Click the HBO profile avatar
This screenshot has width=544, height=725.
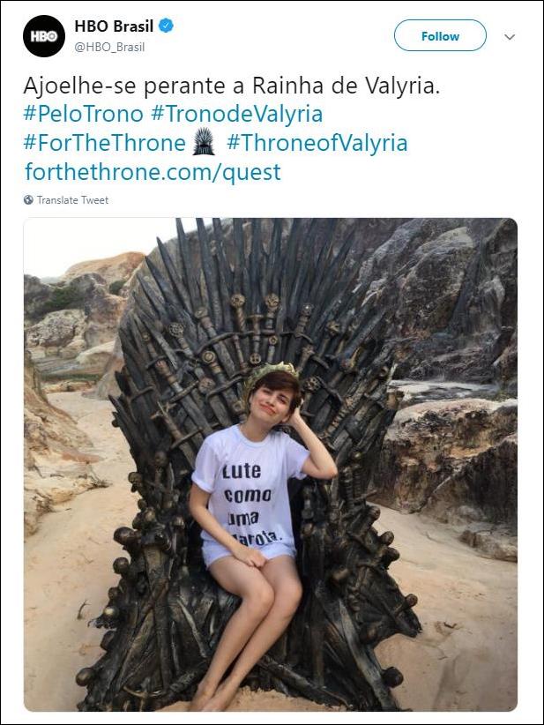coord(44,36)
